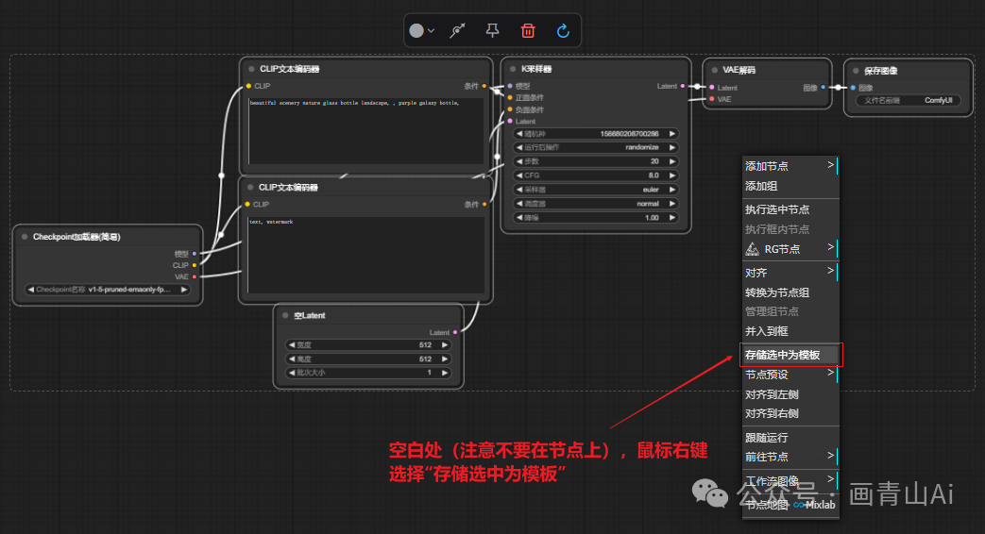This screenshot has height=534, width=985.
Task: Increase 步数 value with right arrow
Action: [x=672, y=161]
